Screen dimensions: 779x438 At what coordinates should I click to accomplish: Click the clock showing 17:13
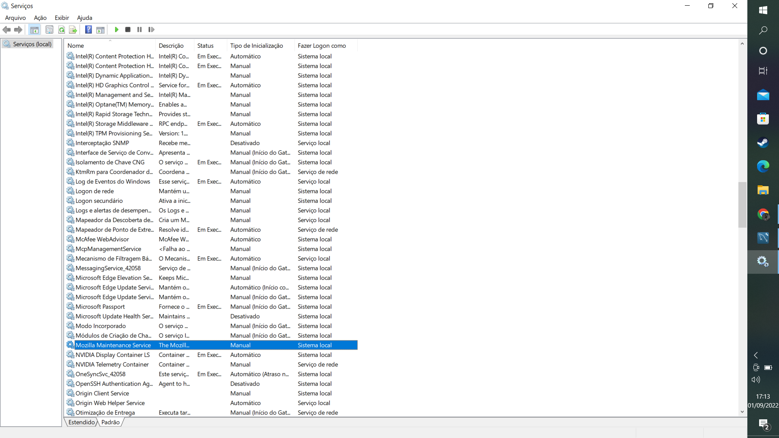click(763, 397)
